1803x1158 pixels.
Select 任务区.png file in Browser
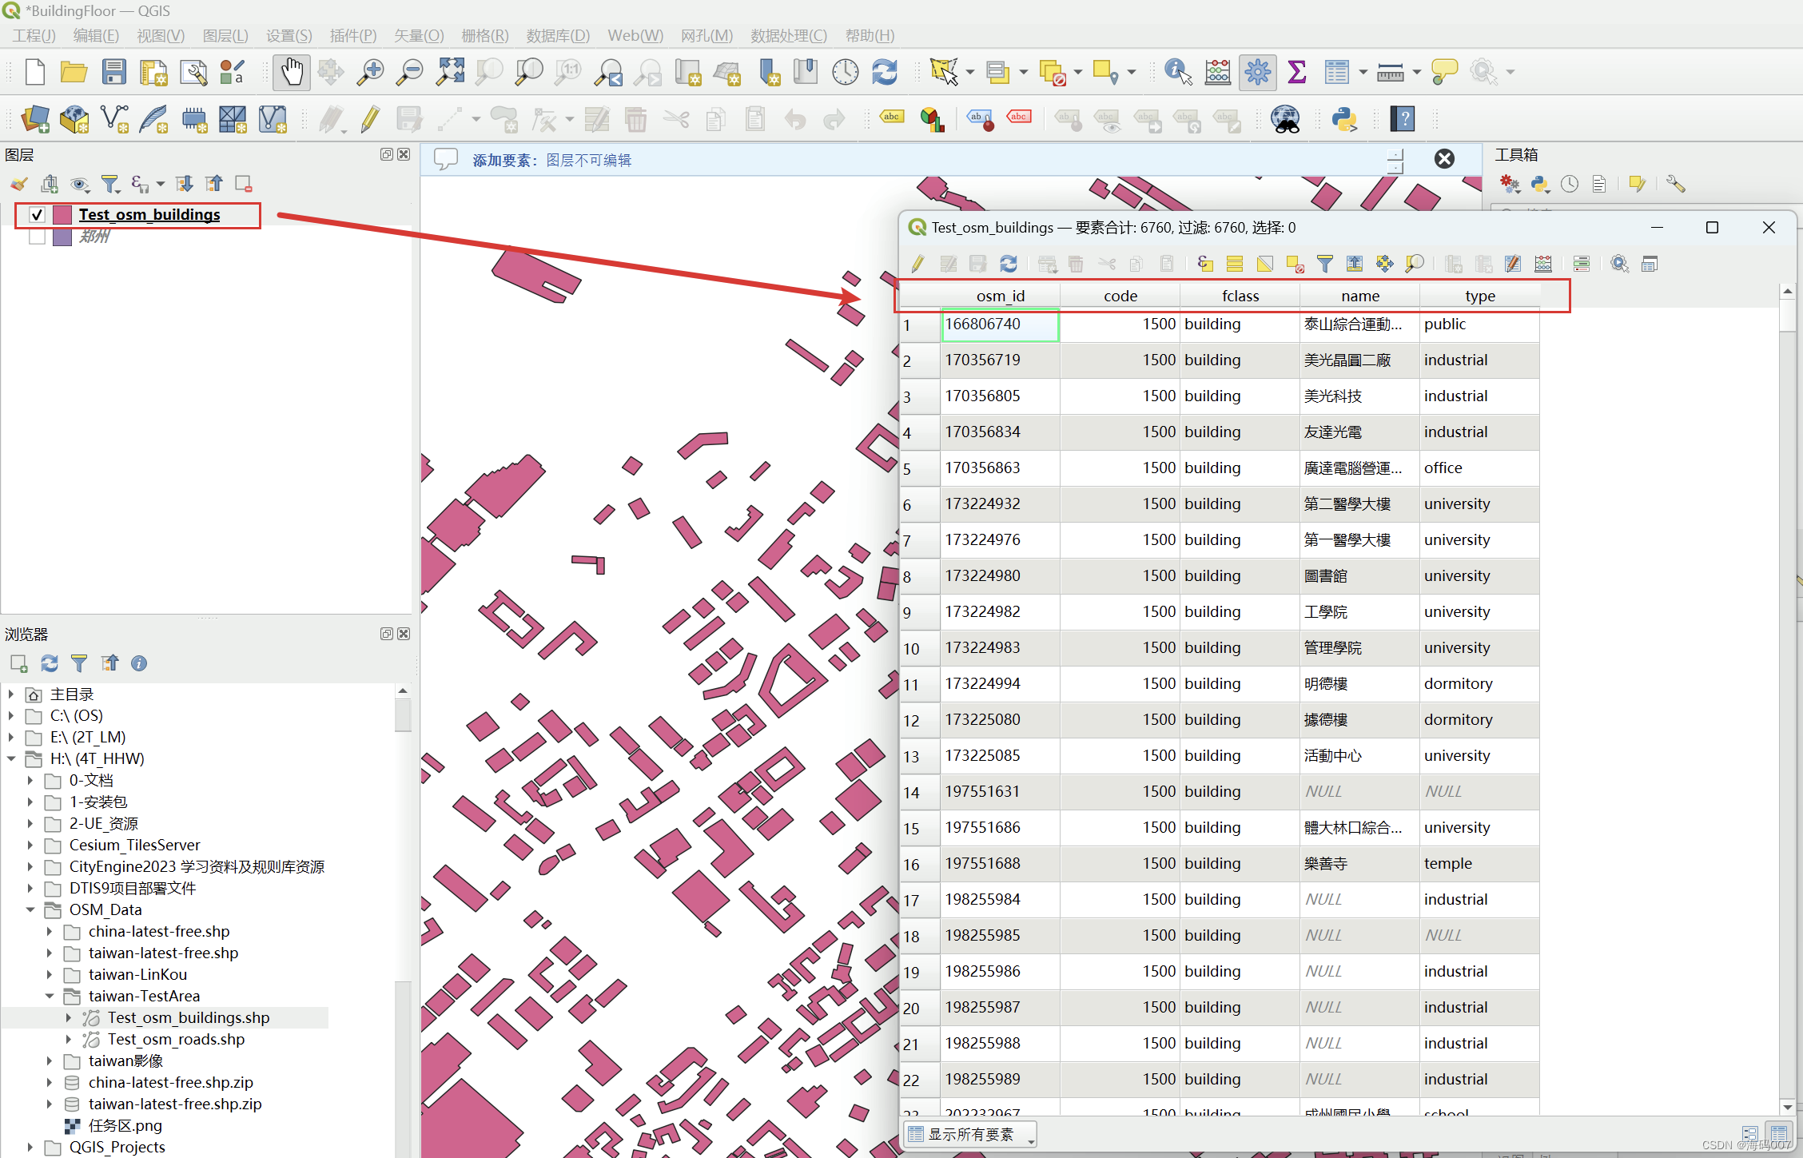[x=125, y=1125]
